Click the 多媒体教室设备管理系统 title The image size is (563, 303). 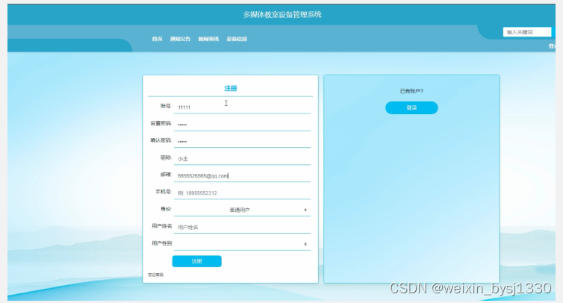pyautogui.click(x=282, y=15)
